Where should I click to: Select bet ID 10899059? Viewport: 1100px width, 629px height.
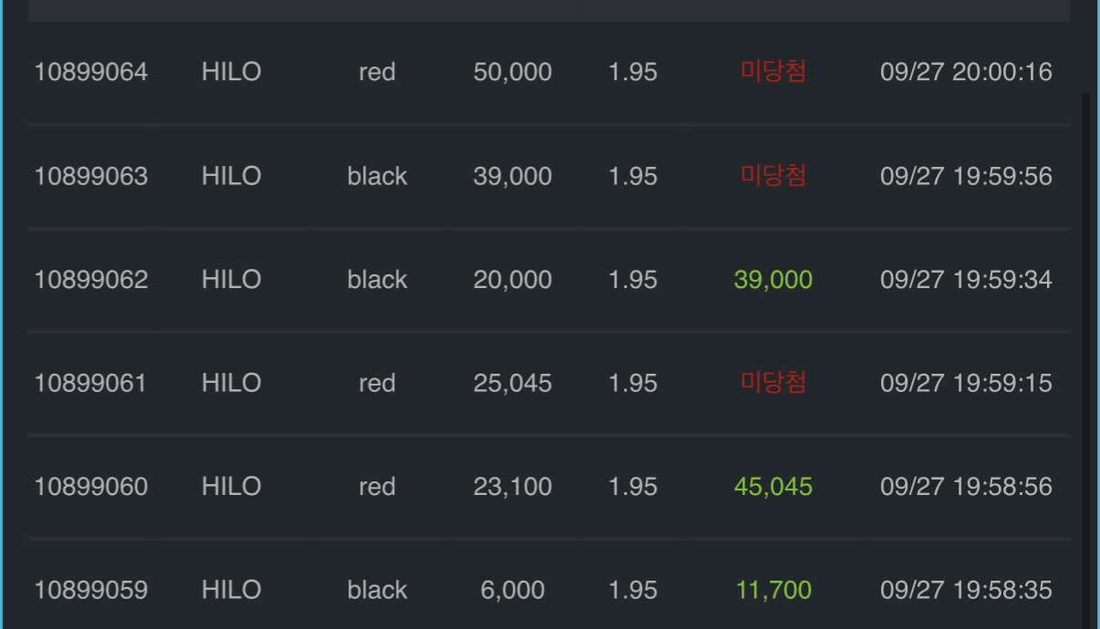click(90, 591)
